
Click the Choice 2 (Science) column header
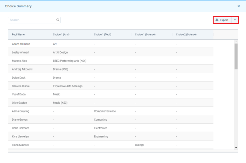[186, 35]
